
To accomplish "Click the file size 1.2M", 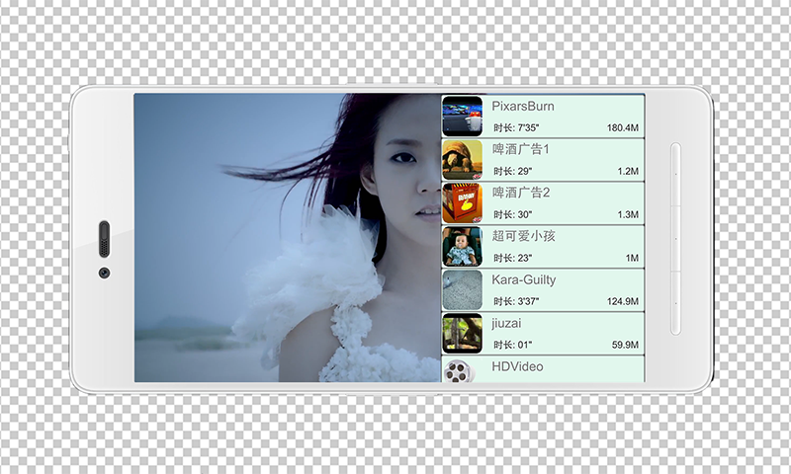I will tap(628, 171).
